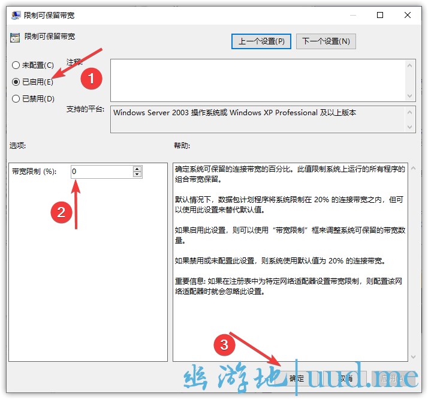Click the 帮助: label
This screenshot has width=428, height=399.
click(x=182, y=145)
